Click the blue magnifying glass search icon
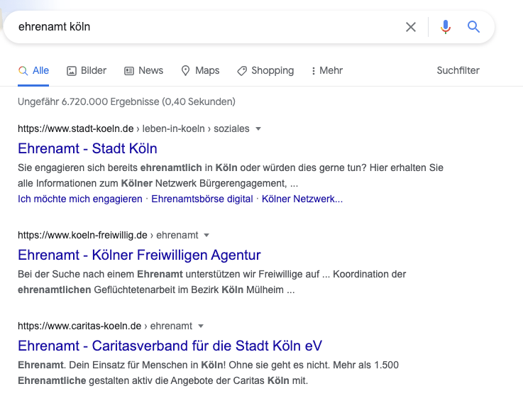523x401 pixels. point(473,27)
